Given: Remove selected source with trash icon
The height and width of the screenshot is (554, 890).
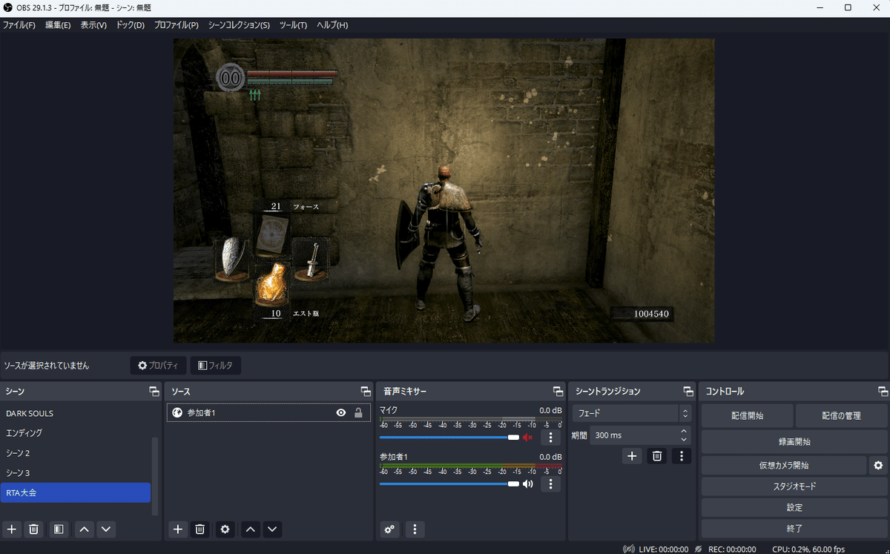Looking at the screenshot, I should (200, 529).
